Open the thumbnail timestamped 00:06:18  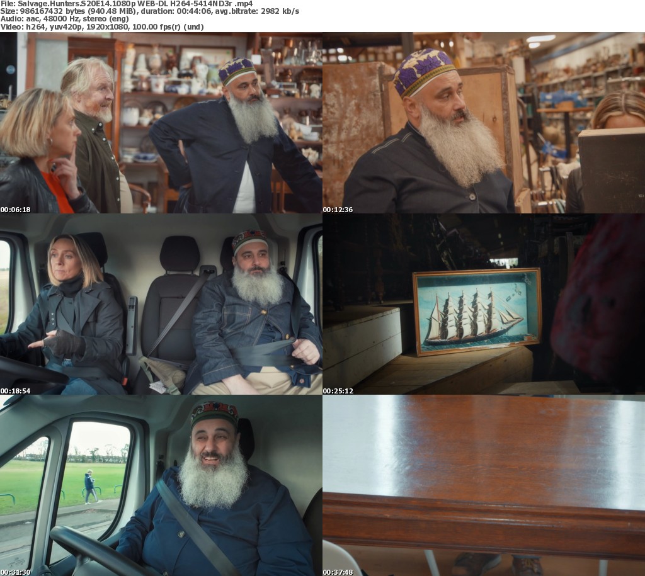(x=161, y=123)
